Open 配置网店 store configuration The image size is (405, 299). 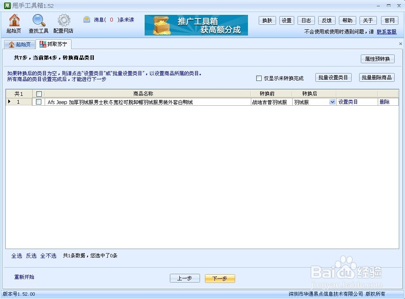coord(63,24)
